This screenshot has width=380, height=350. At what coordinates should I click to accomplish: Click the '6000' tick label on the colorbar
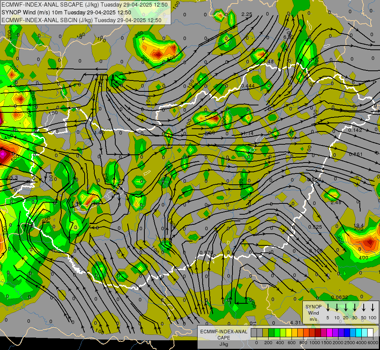(373, 343)
